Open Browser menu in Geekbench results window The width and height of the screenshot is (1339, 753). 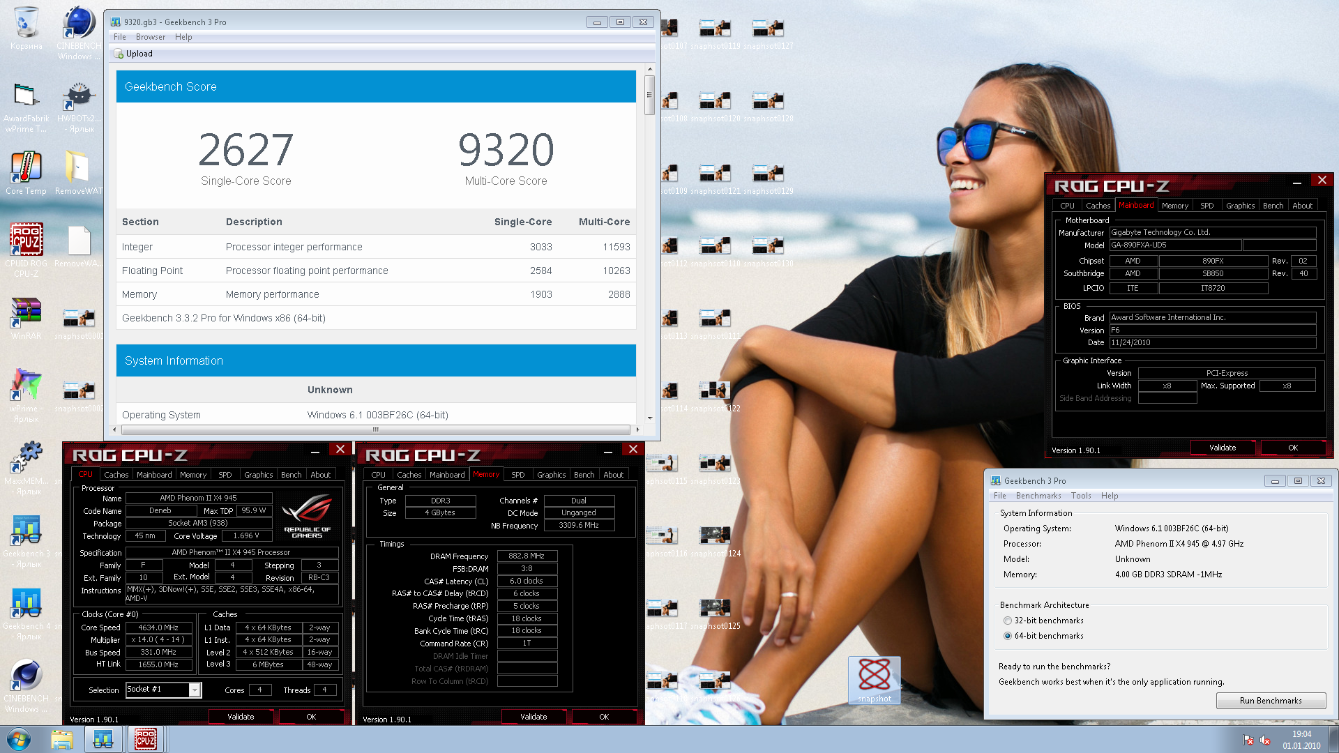[x=151, y=37]
